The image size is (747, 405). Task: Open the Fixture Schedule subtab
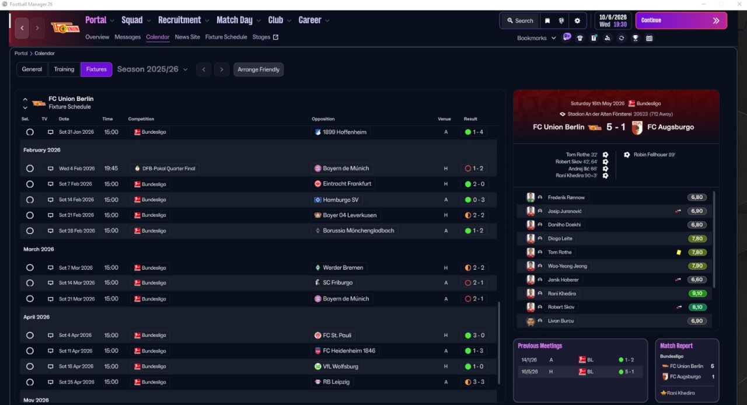pyautogui.click(x=226, y=37)
